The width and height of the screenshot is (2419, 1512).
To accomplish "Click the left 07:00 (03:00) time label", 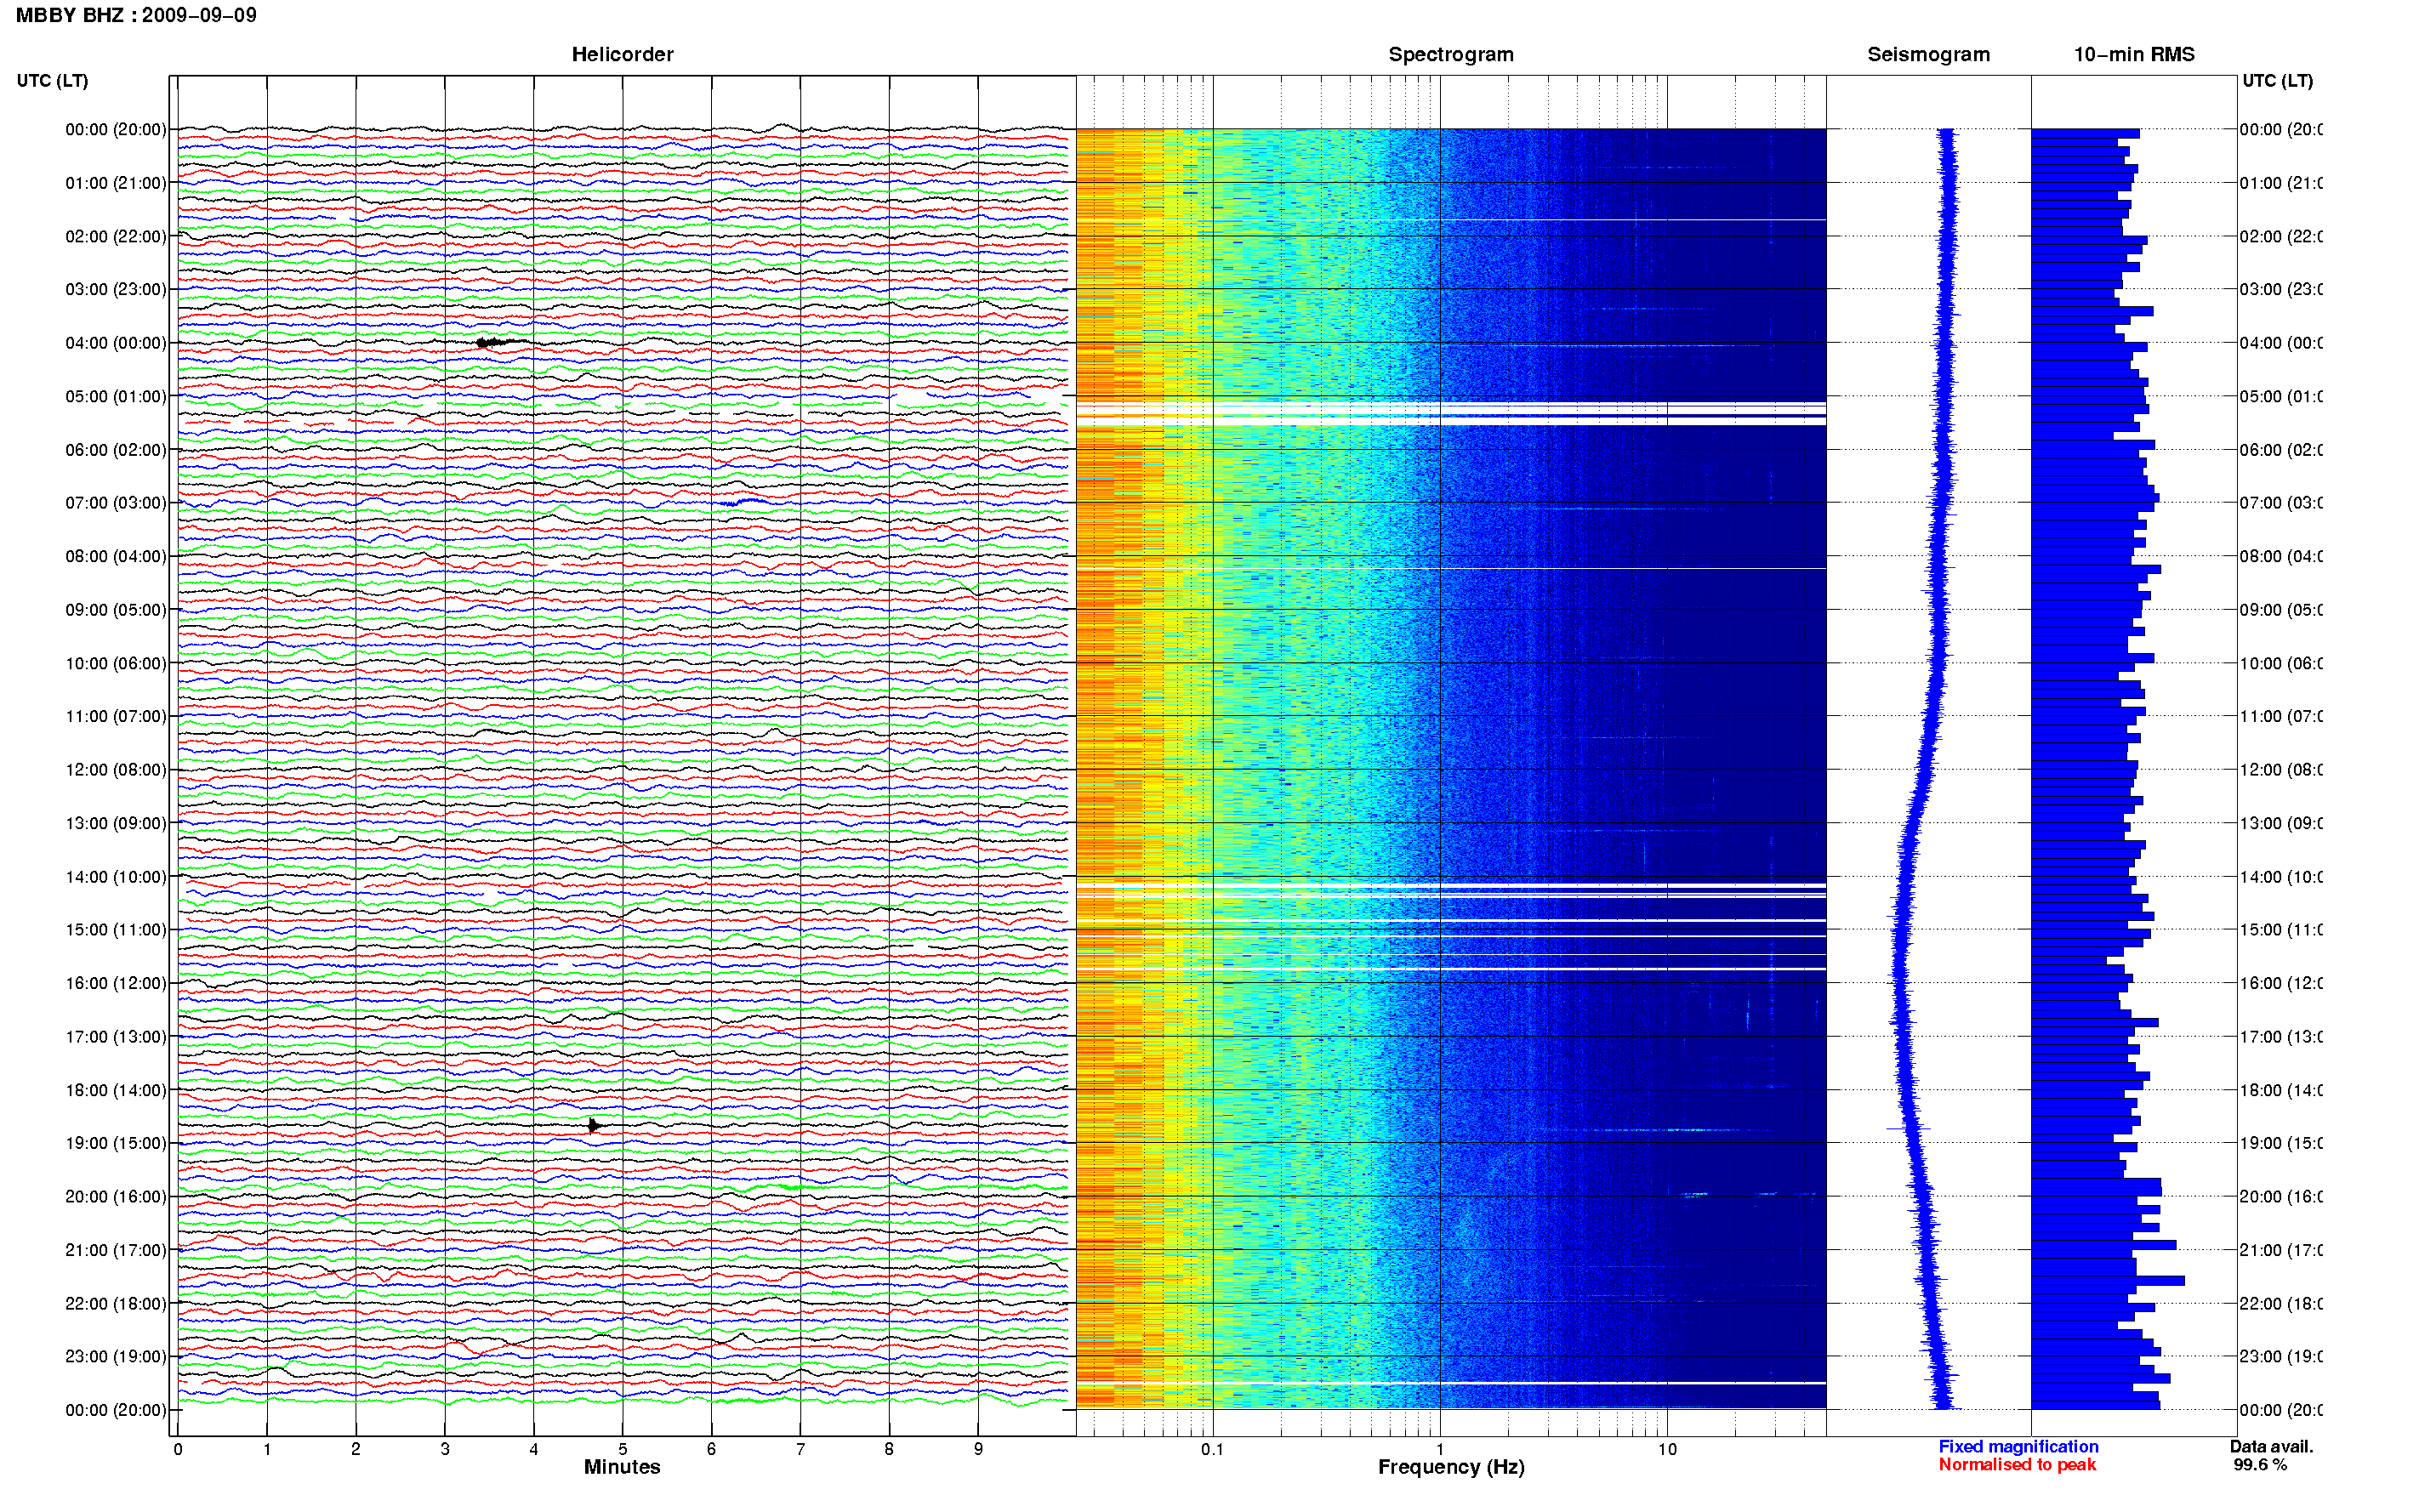I will (115, 503).
